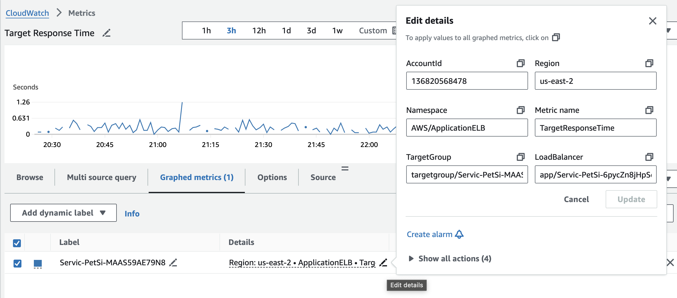Edit the Servic-PetSi-MAAS59AE79N8 label with pencil icon
Viewport: 677px width, 298px height.
(x=173, y=263)
